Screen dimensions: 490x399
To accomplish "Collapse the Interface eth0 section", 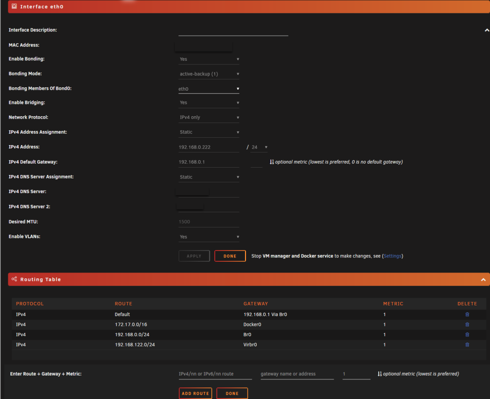I will [x=487, y=30].
